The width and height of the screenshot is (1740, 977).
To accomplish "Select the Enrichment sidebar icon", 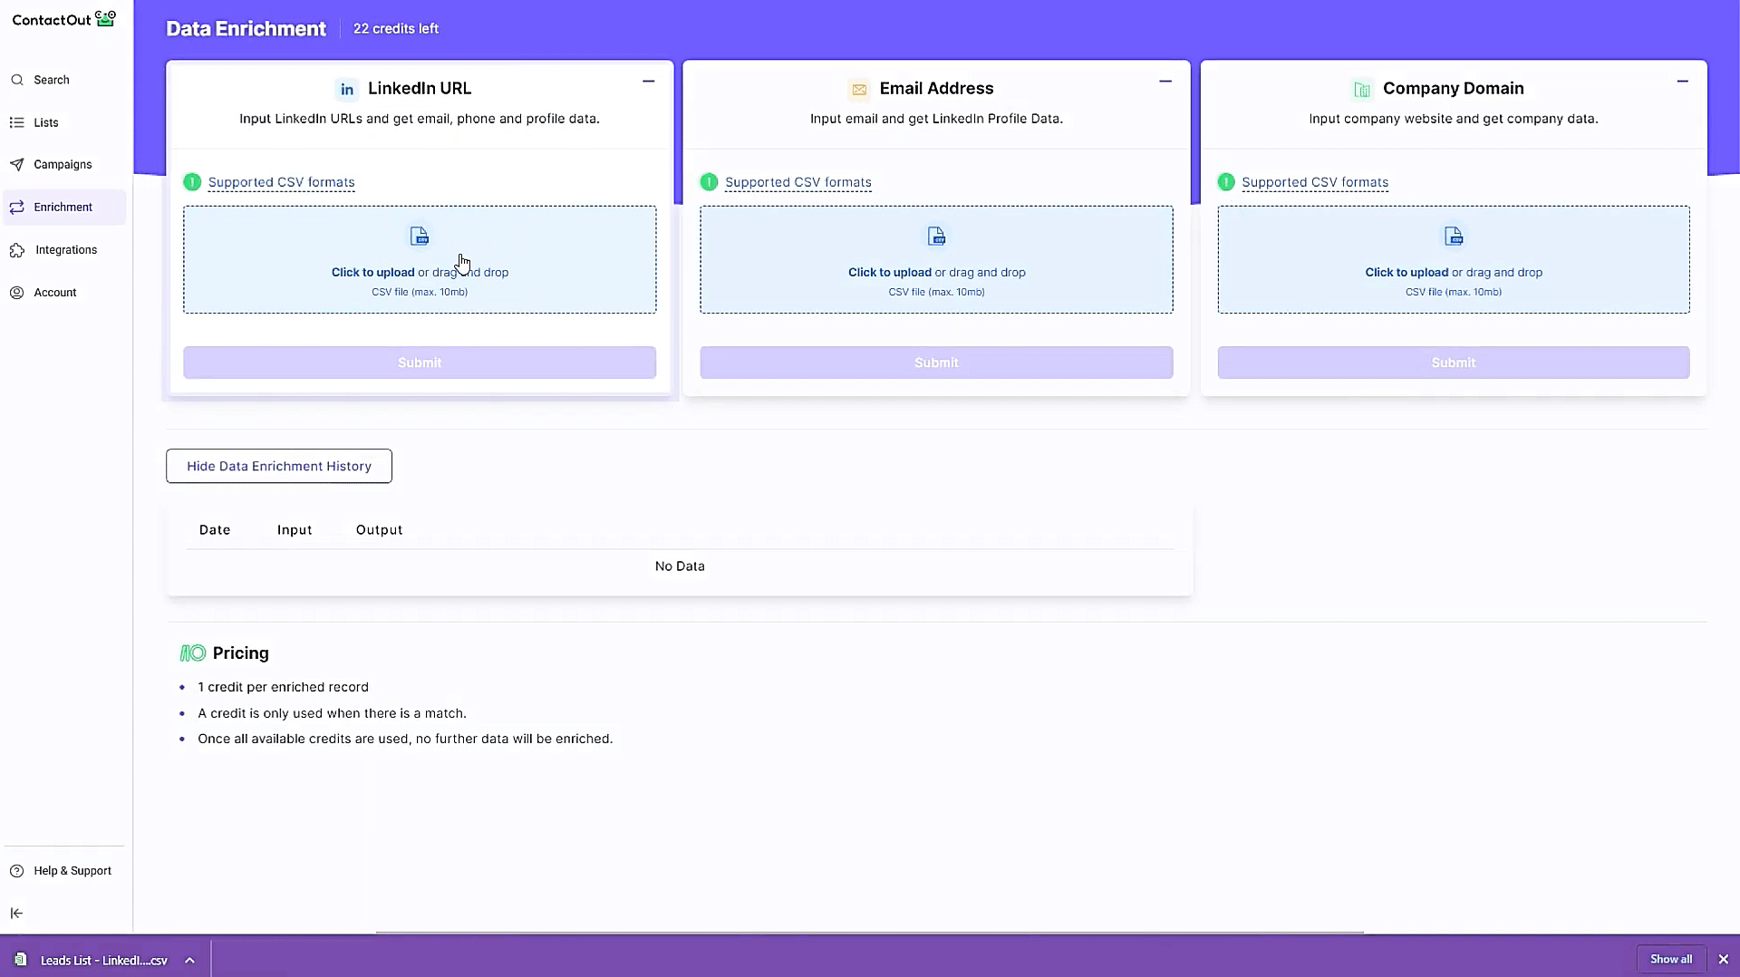I will (x=17, y=207).
